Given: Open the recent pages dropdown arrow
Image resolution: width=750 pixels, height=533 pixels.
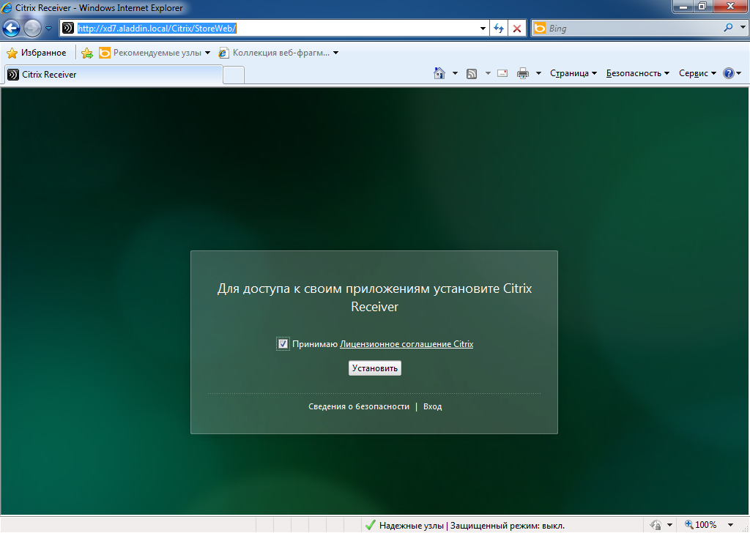Looking at the screenshot, I should coord(48,29).
